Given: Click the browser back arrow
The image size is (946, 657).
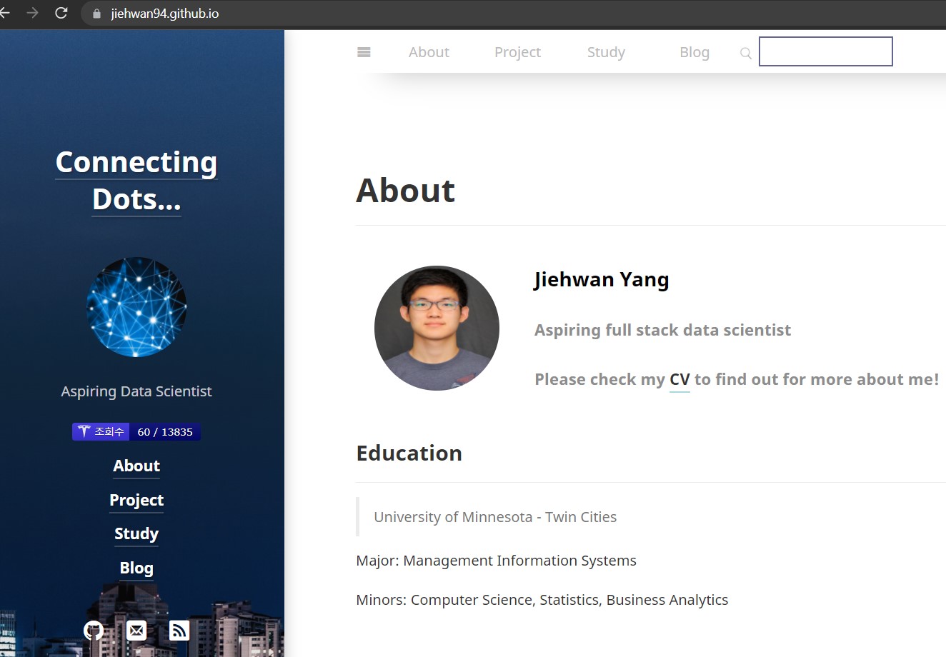Looking at the screenshot, I should [x=4, y=13].
